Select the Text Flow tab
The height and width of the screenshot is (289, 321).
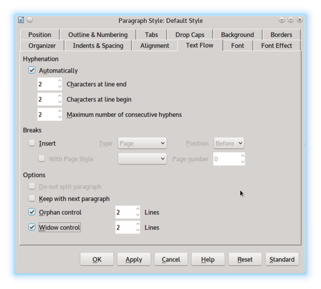(200, 45)
